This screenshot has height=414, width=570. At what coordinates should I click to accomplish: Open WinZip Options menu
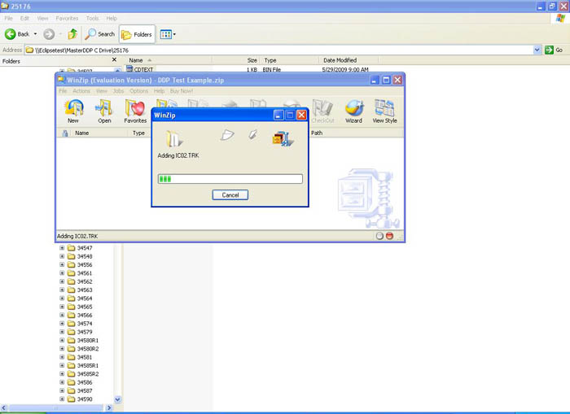(139, 91)
